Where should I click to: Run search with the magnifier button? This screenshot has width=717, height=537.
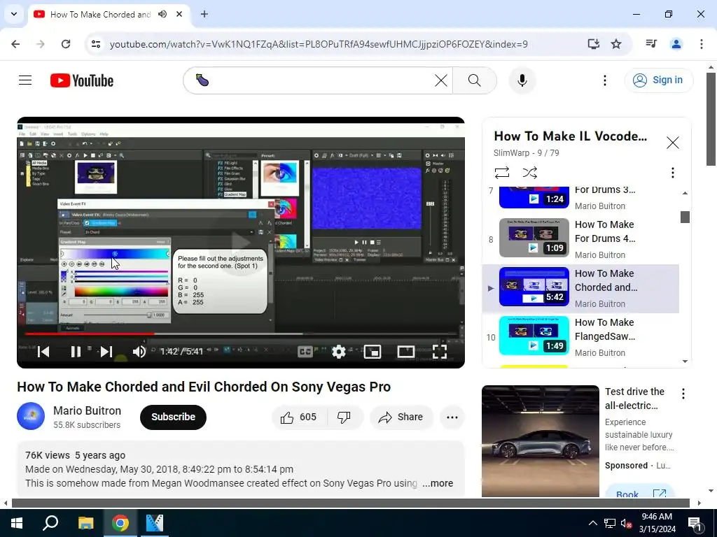tap(475, 80)
